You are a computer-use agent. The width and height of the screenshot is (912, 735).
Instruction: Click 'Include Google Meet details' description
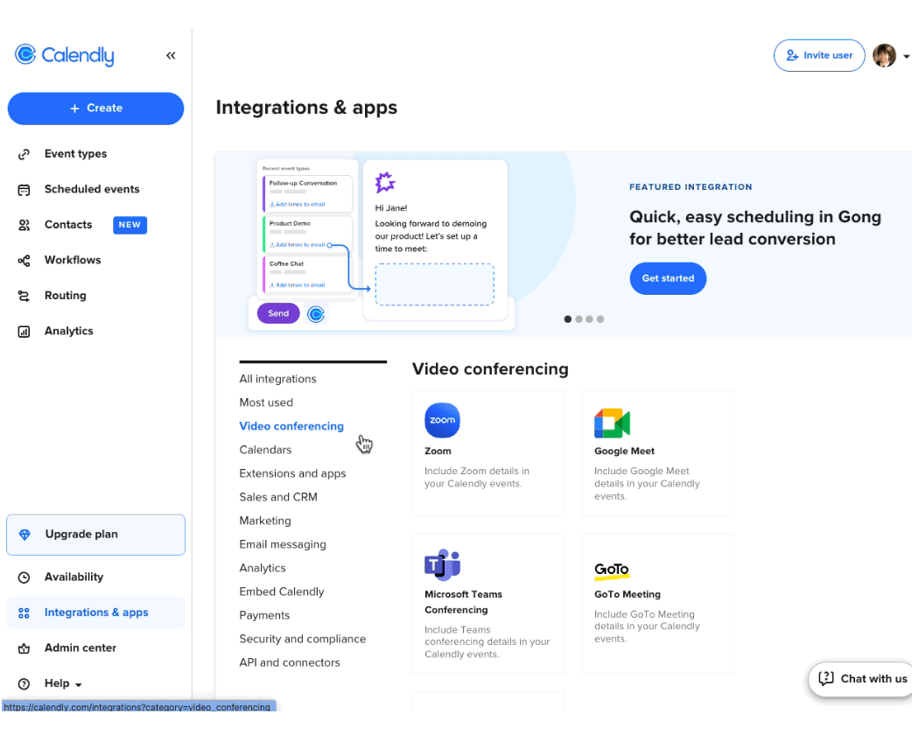[647, 484]
